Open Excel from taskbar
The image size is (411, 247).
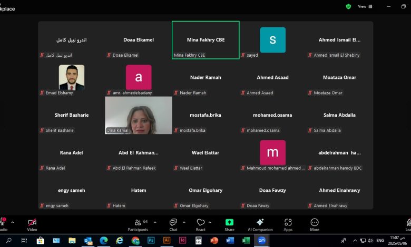(x=246, y=241)
